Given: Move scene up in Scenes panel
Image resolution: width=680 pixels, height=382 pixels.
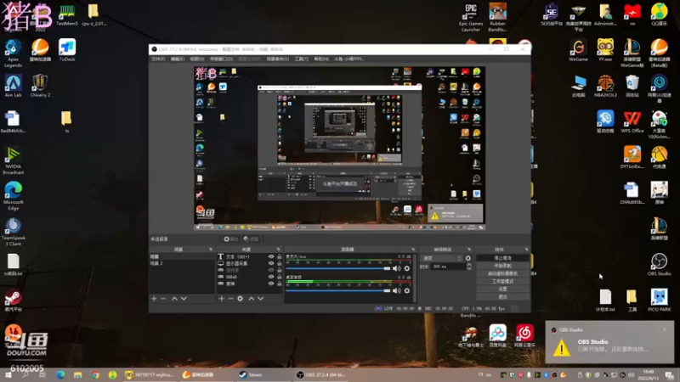Looking at the screenshot, I should pos(174,299).
